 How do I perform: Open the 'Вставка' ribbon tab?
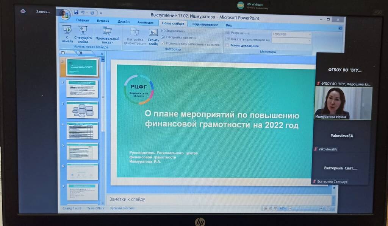coord(103,21)
